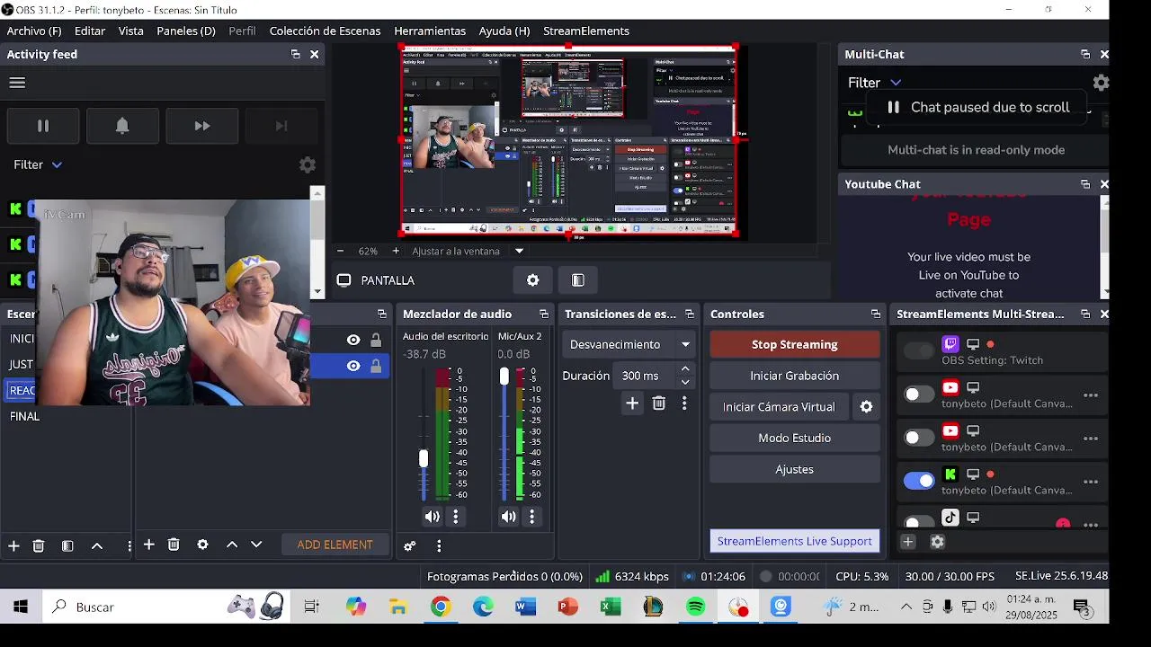
Task: Open Mic/Aux 2 options menu
Action: (x=532, y=517)
